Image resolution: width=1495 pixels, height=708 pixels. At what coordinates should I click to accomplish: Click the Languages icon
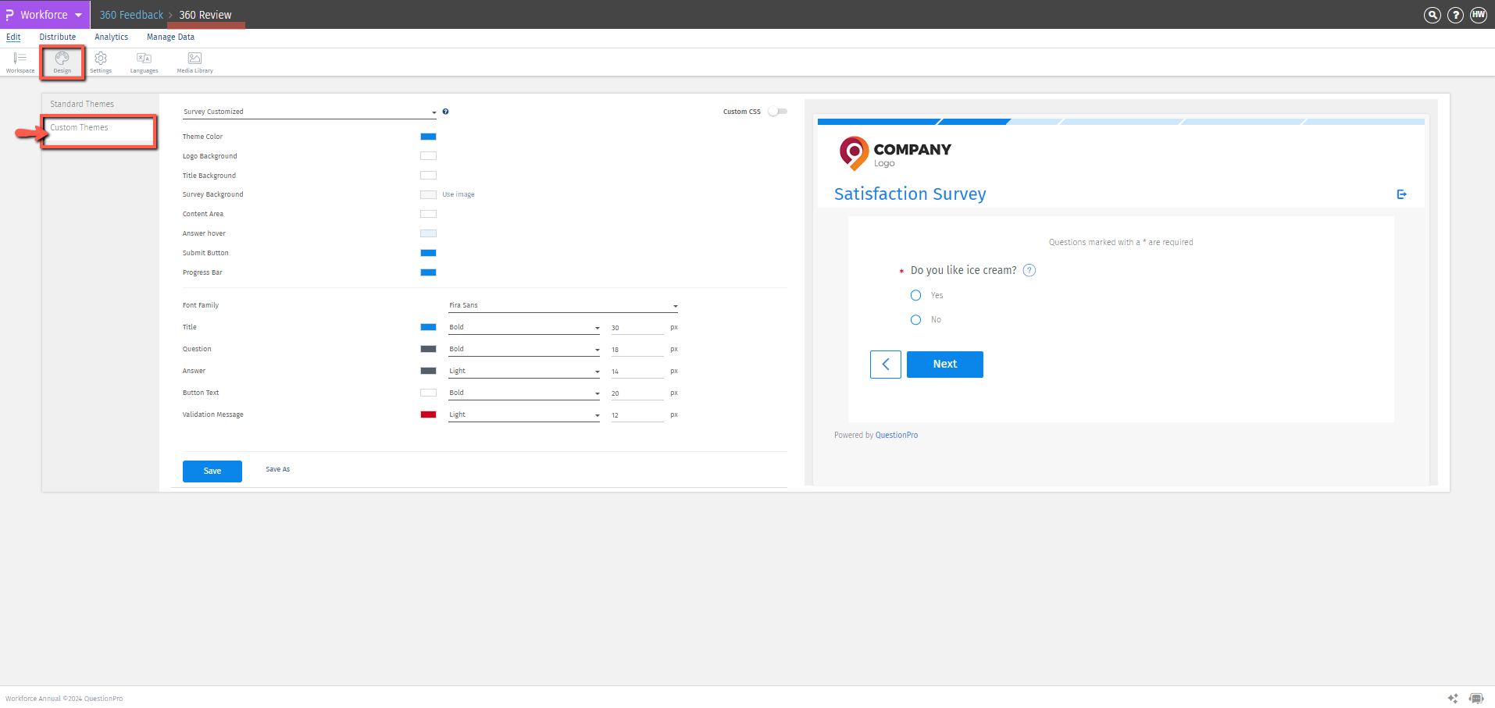click(x=144, y=62)
